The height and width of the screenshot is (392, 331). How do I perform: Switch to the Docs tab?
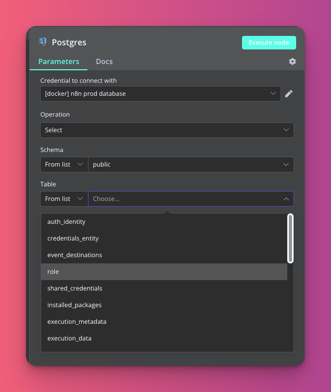click(104, 61)
